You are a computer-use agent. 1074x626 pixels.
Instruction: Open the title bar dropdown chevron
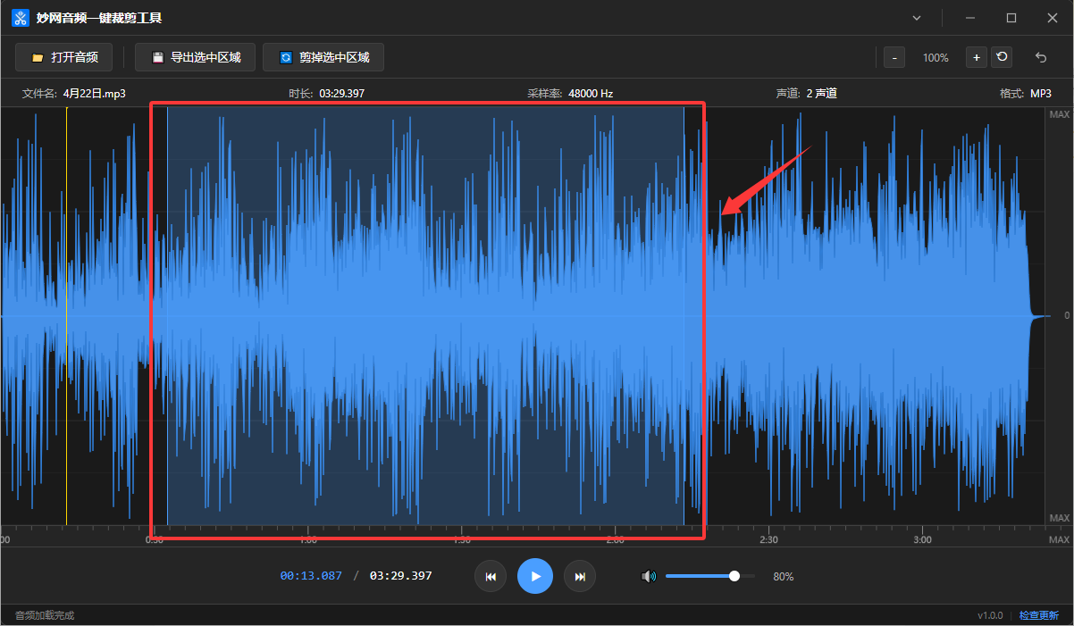pos(917,18)
